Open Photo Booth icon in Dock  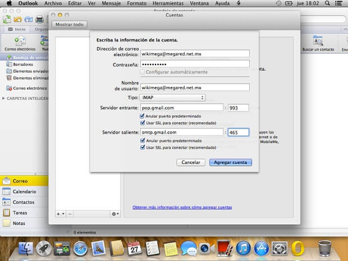(225, 248)
